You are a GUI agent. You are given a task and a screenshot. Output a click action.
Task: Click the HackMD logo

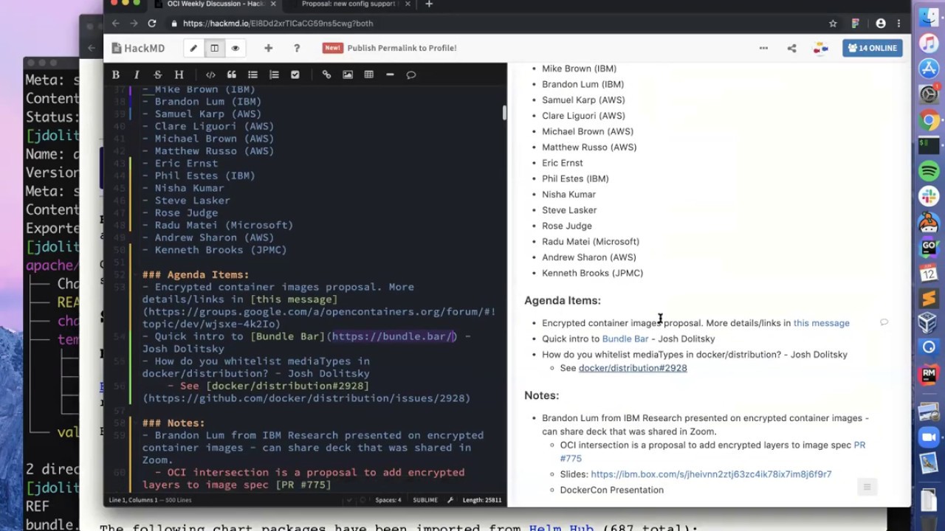138,48
